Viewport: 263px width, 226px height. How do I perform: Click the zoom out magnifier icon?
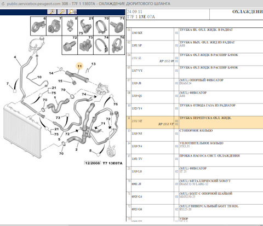(62, 12)
